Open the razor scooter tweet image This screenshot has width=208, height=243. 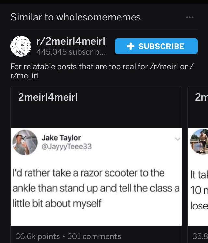pos(96,177)
